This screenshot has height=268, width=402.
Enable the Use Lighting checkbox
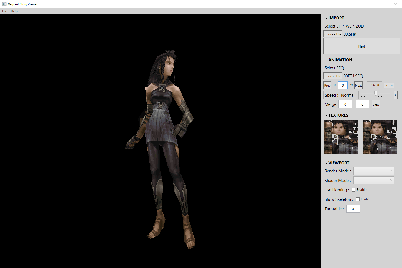(354, 190)
